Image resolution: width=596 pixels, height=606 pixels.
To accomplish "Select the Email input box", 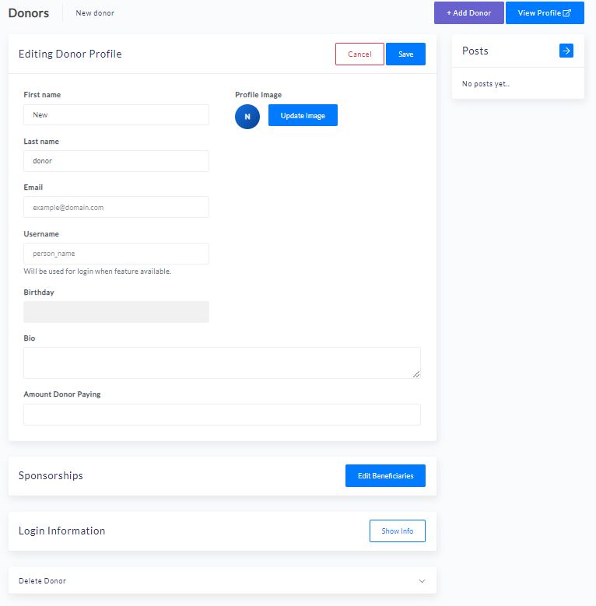I will (116, 208).
